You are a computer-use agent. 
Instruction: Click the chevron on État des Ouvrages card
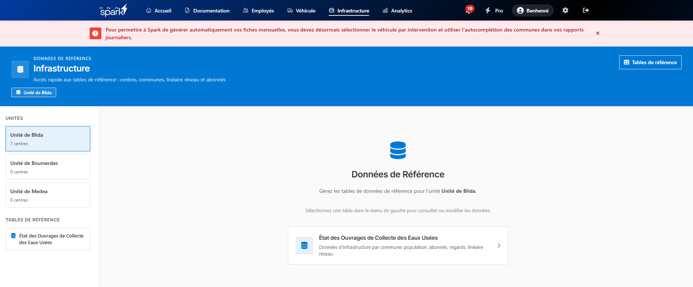[499, 246]
